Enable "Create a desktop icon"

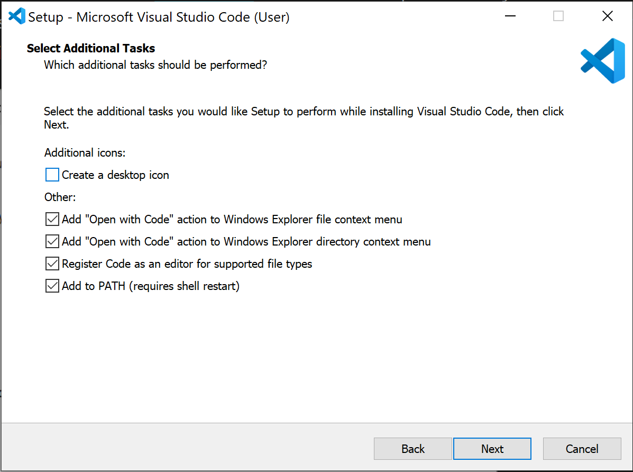[x=51, y=175]
